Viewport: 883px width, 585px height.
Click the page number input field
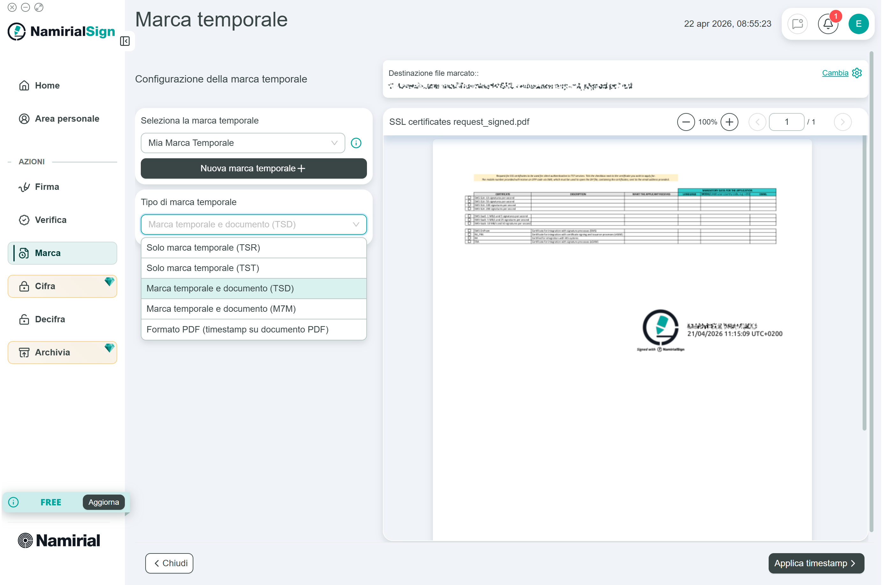786,122
